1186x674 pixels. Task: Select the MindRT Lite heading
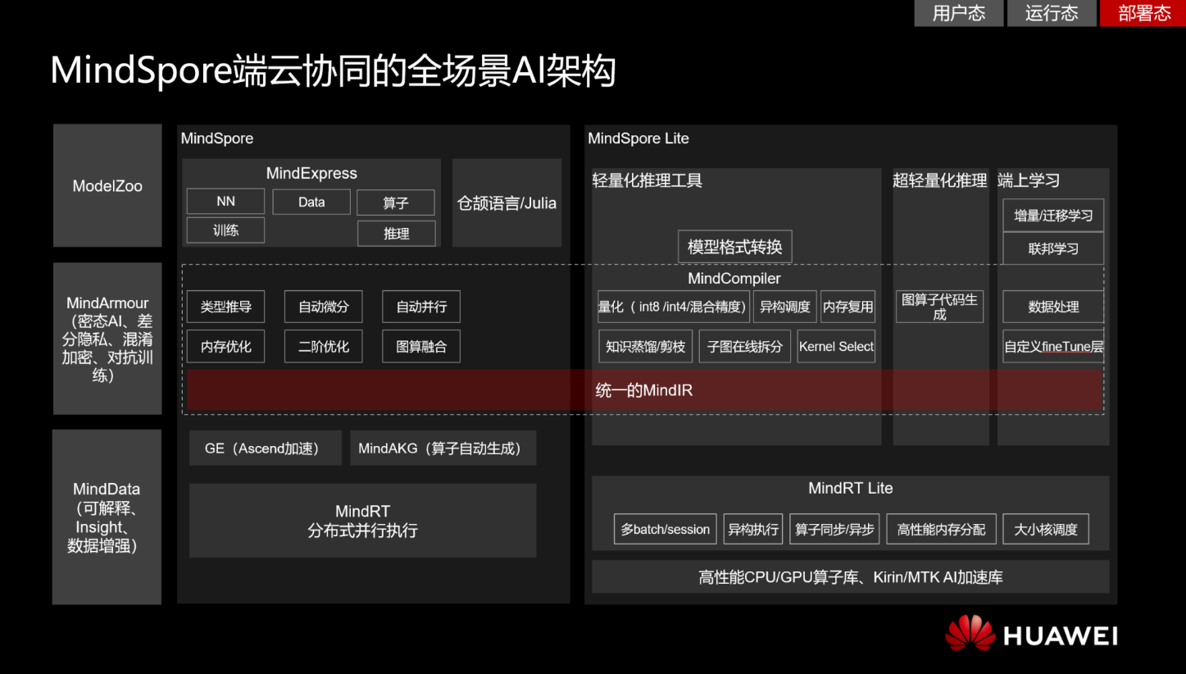(x=851, y=489)
